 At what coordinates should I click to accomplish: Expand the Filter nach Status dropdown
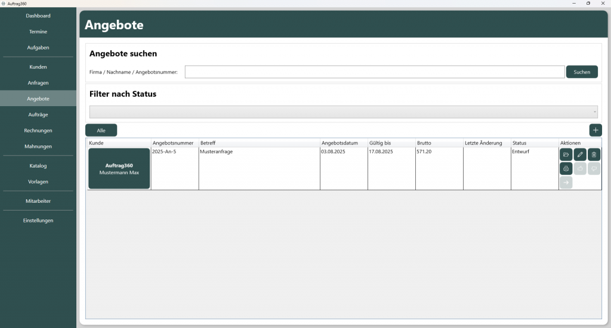coord(343,112)
